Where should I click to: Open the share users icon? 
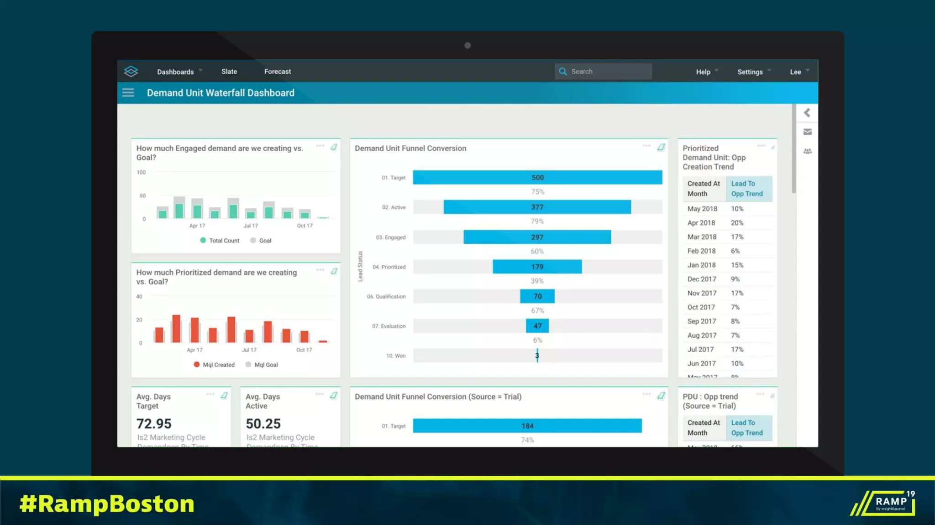(807, 151)
